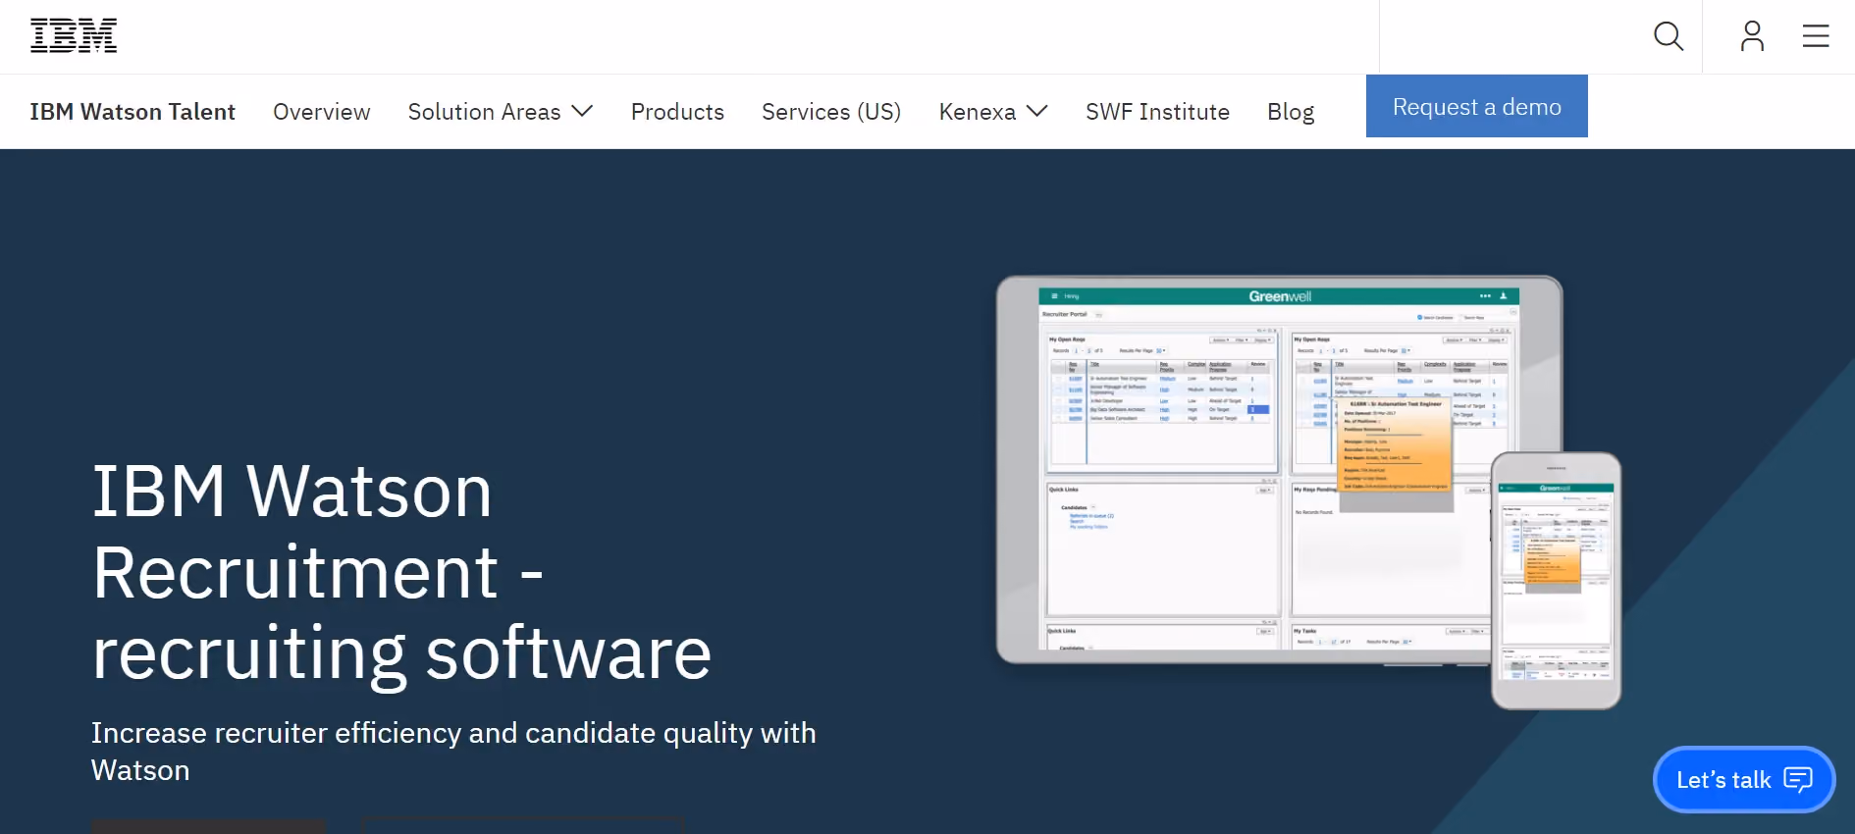Click the phone mockup screenshot image

(1556, 581)
